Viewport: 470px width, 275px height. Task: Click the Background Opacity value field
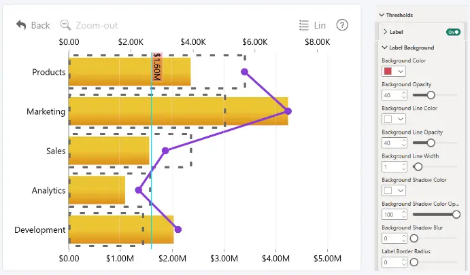point(395,95)
